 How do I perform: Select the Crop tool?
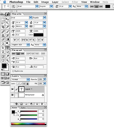(3, 27)
